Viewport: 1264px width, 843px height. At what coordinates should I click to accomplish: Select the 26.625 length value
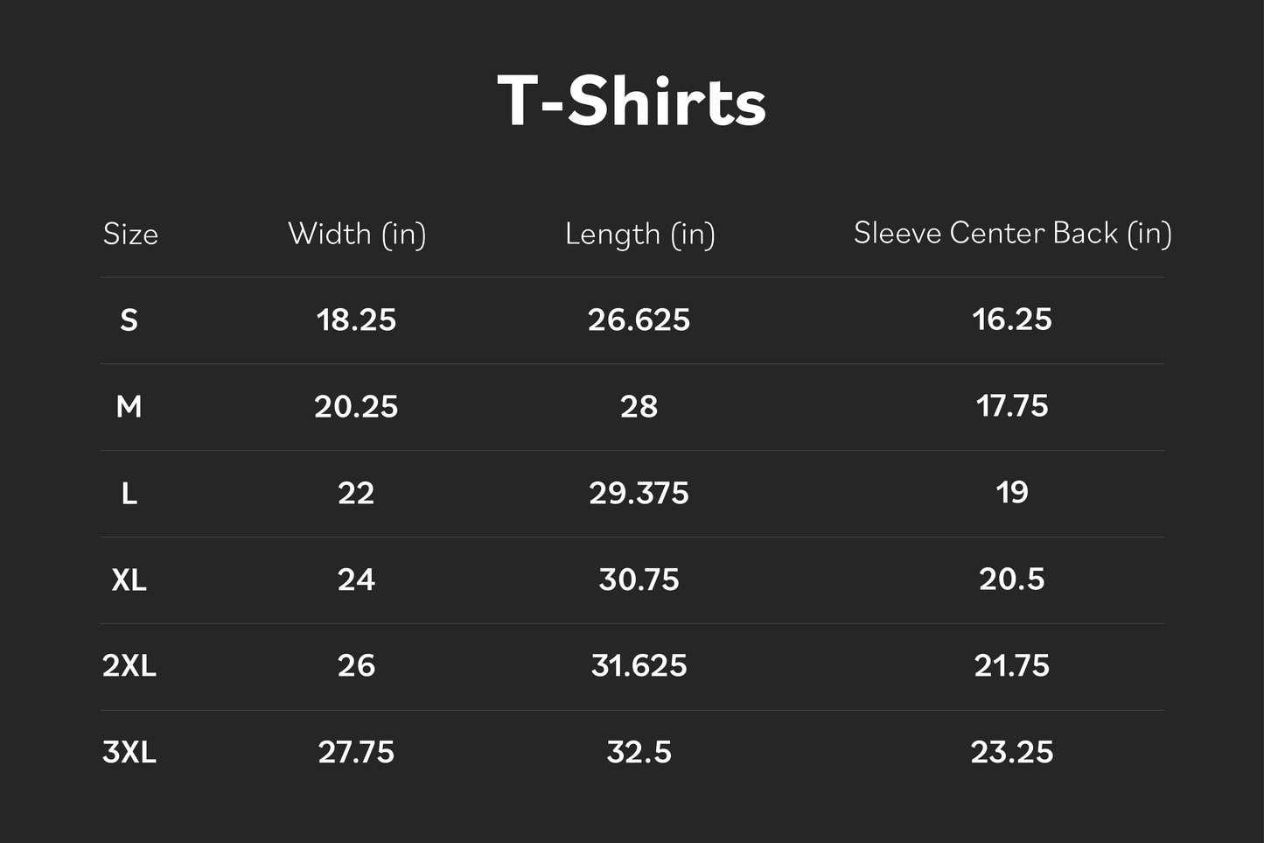tap(639, 320)
